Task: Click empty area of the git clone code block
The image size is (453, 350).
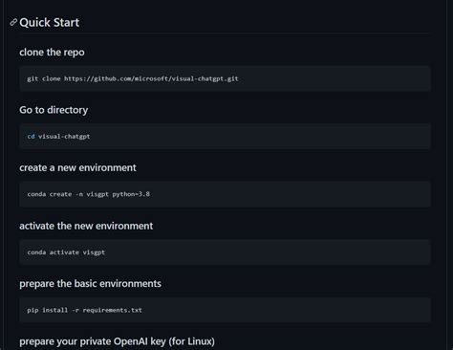Action: pos(334,78)
